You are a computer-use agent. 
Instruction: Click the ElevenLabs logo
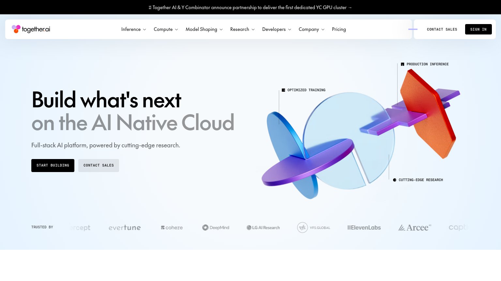pos(364,228)
